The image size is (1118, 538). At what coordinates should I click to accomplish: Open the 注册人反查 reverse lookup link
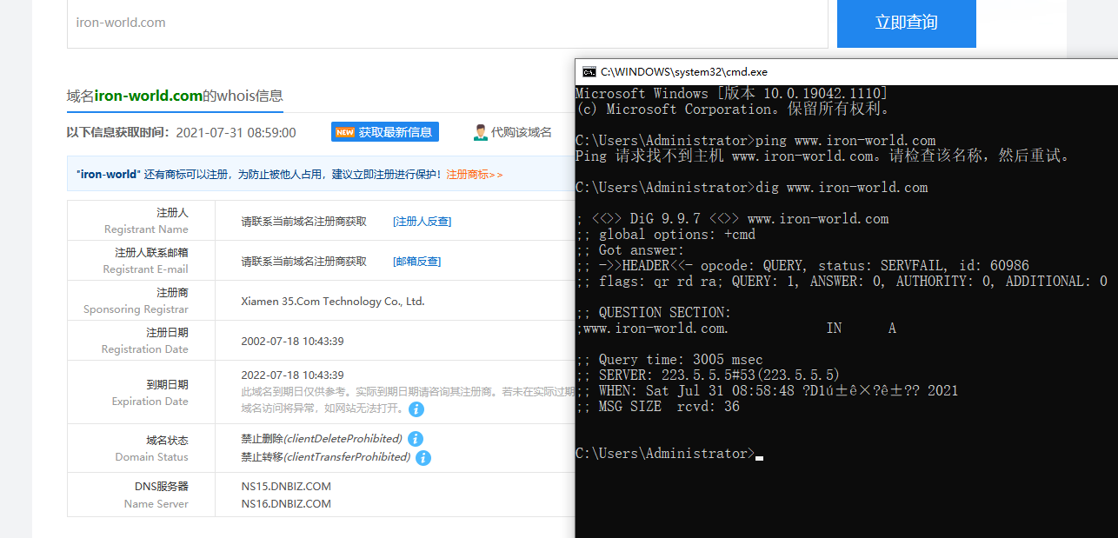tap(422, 222)
